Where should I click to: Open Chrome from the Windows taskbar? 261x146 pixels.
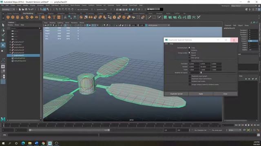(43, 143)
